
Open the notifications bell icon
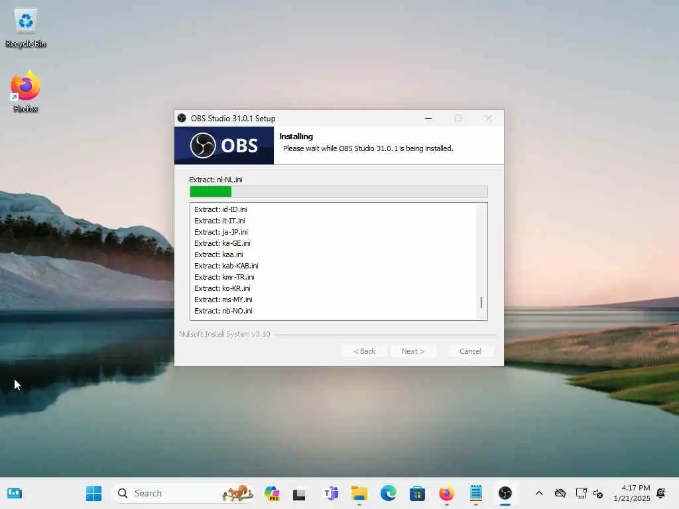[x=661, y=493]
